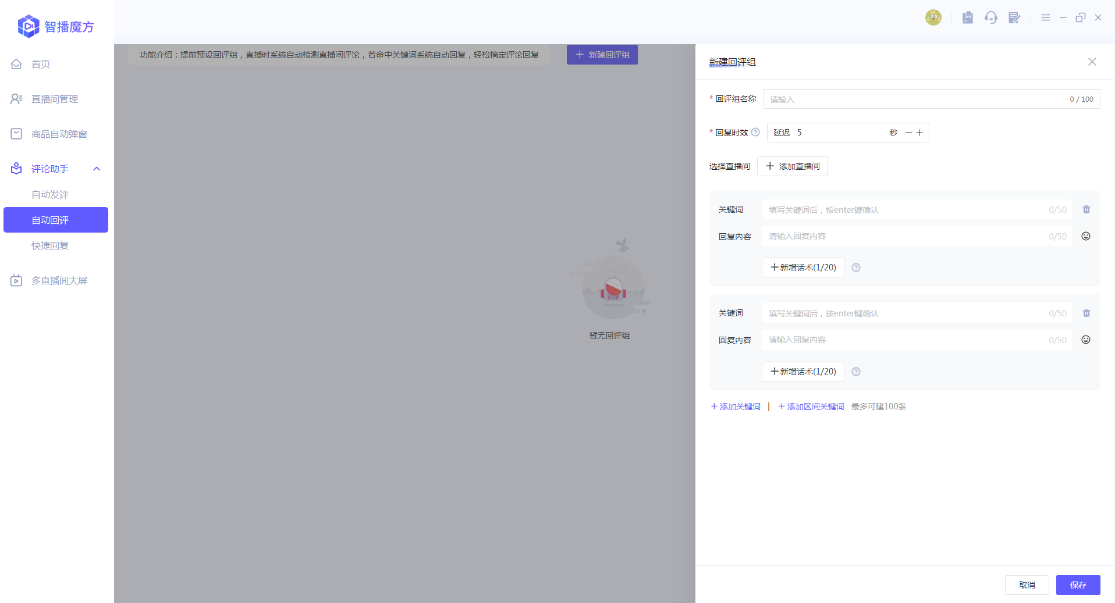This screenshot has height=603, width=1115.
Task: Click second 新增话术(1/20) button
Action: click(803, 372)
